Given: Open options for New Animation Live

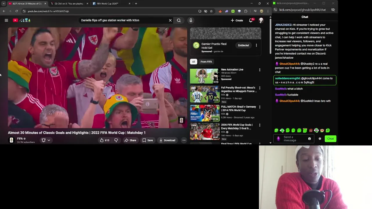Looking at the screenshot, I should 260,70.
